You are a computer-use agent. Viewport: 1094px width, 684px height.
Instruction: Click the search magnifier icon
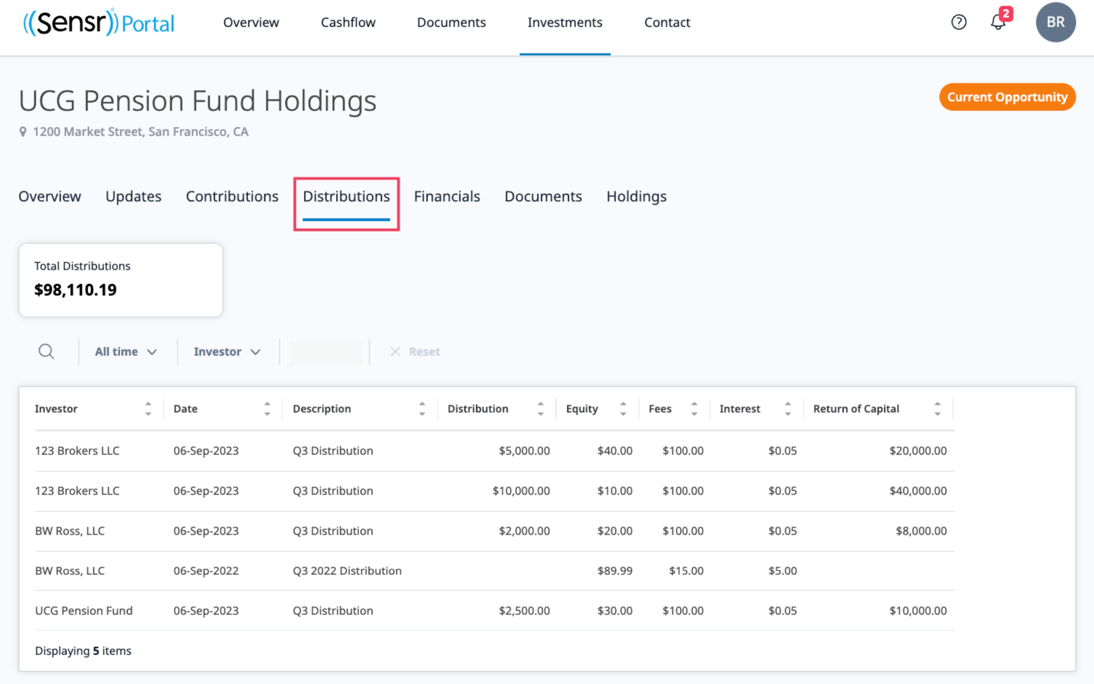tap(46, 352)
